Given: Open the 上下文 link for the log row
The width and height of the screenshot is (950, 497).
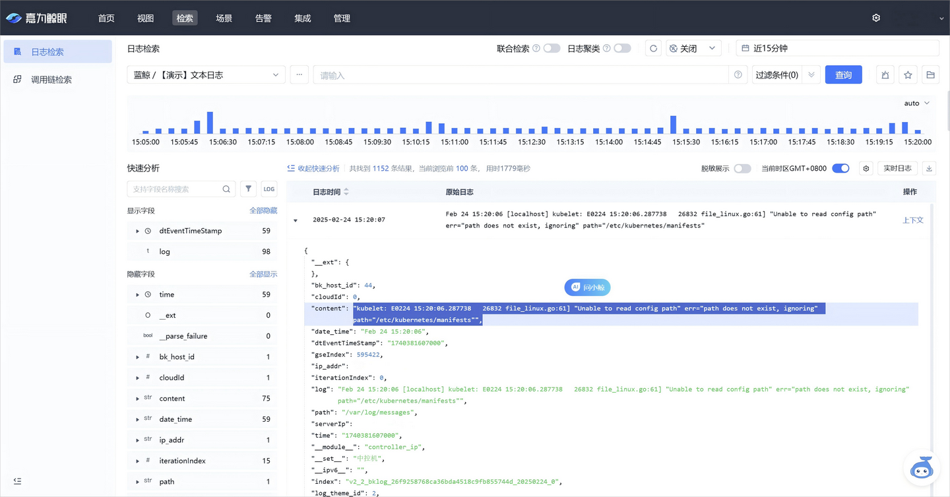Looking at the screenshot, I should (x=913, y=220).
